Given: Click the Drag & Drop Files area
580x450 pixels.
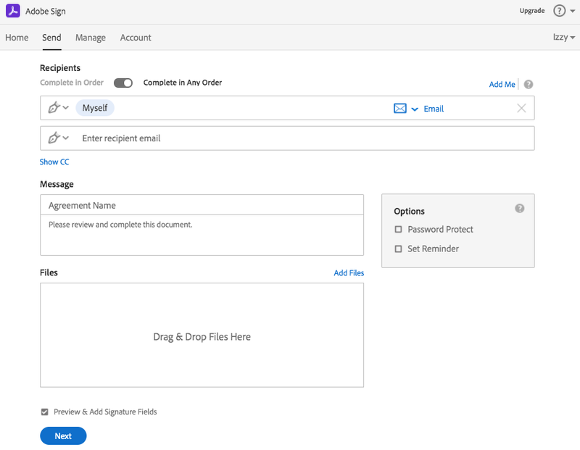Looking at the screenshot, I should [x=202, y=336].
